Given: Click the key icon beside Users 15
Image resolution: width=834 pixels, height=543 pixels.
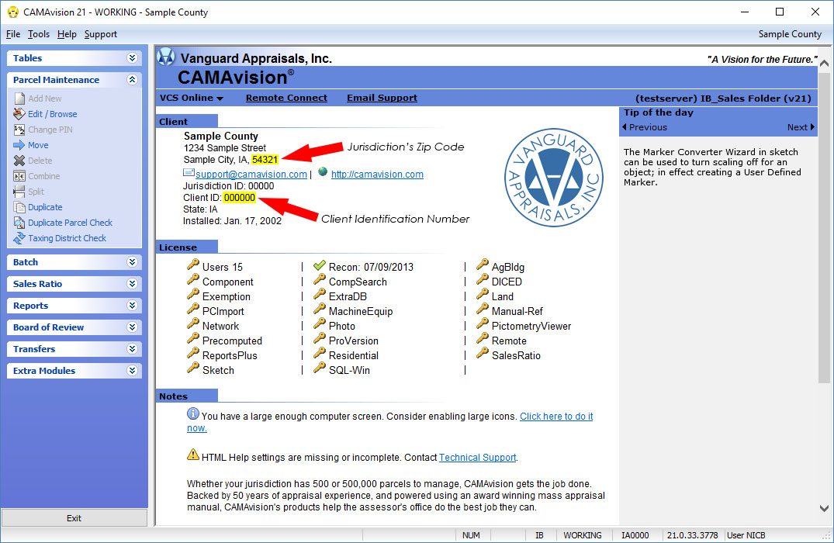Looking at the screenshot, I should click(x=193, y=266).
